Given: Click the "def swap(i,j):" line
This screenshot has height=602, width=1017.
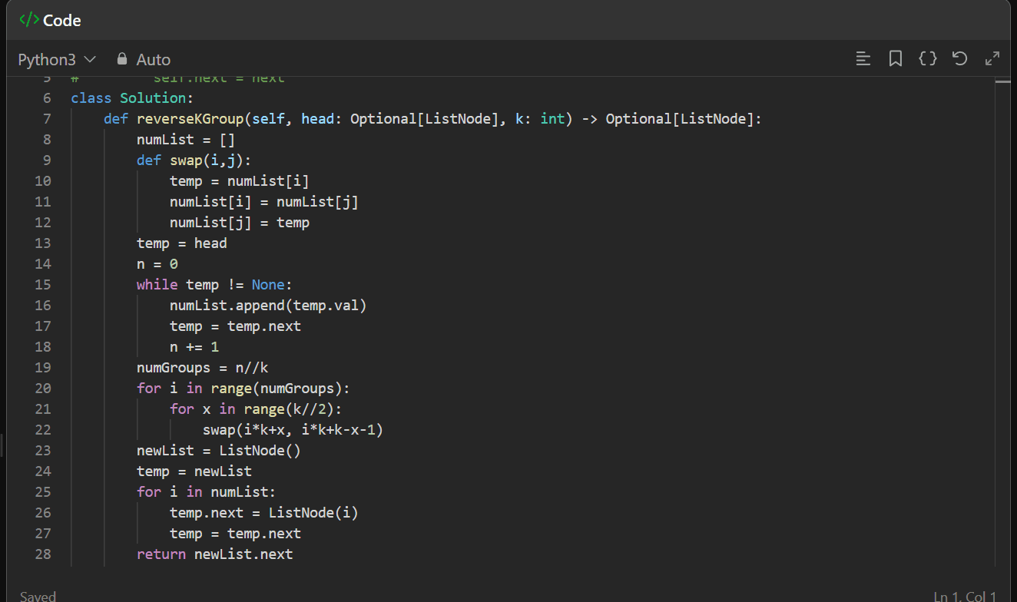Looking at the screenshot, I should [x=194, y=160].
